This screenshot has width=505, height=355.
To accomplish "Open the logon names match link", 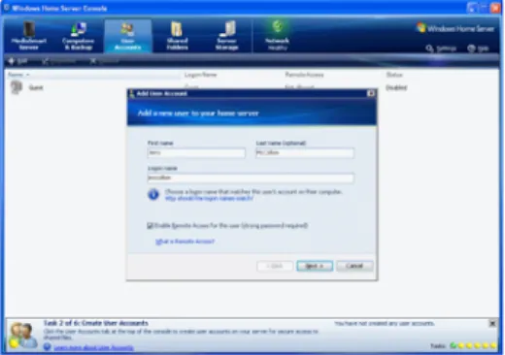I will tap(209, 199).
